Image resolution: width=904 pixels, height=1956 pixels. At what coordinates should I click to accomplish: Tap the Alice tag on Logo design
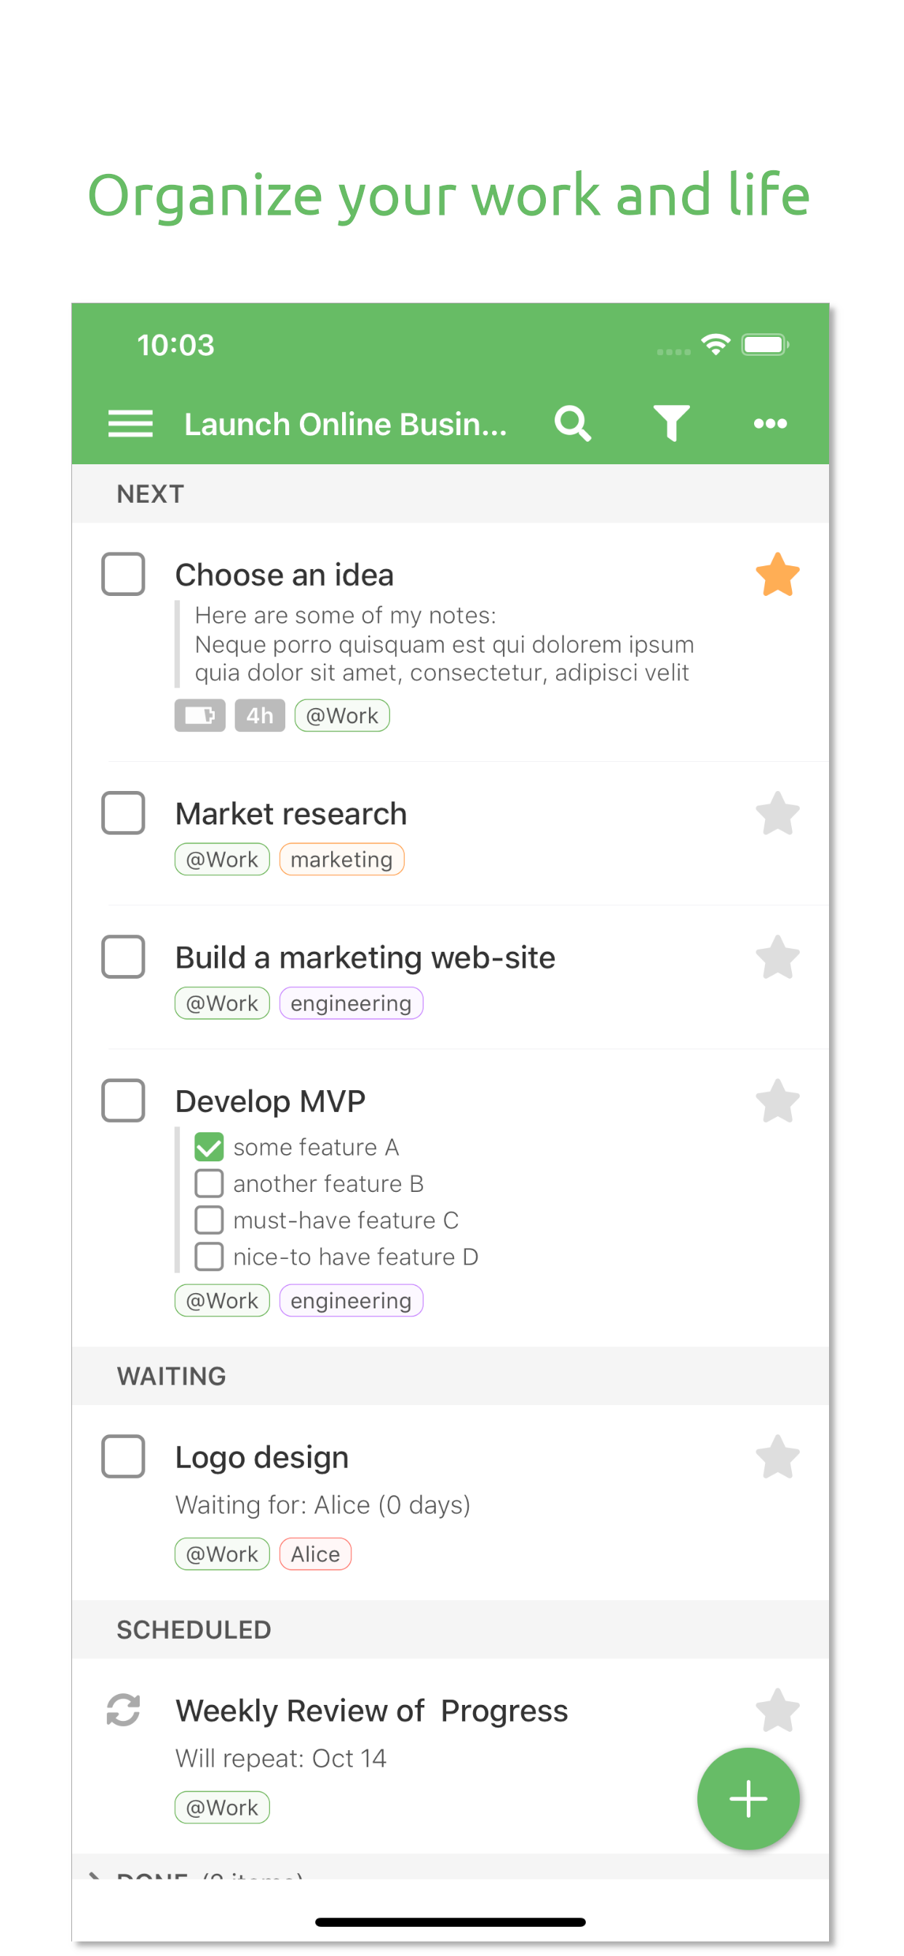coord(315,1554)
